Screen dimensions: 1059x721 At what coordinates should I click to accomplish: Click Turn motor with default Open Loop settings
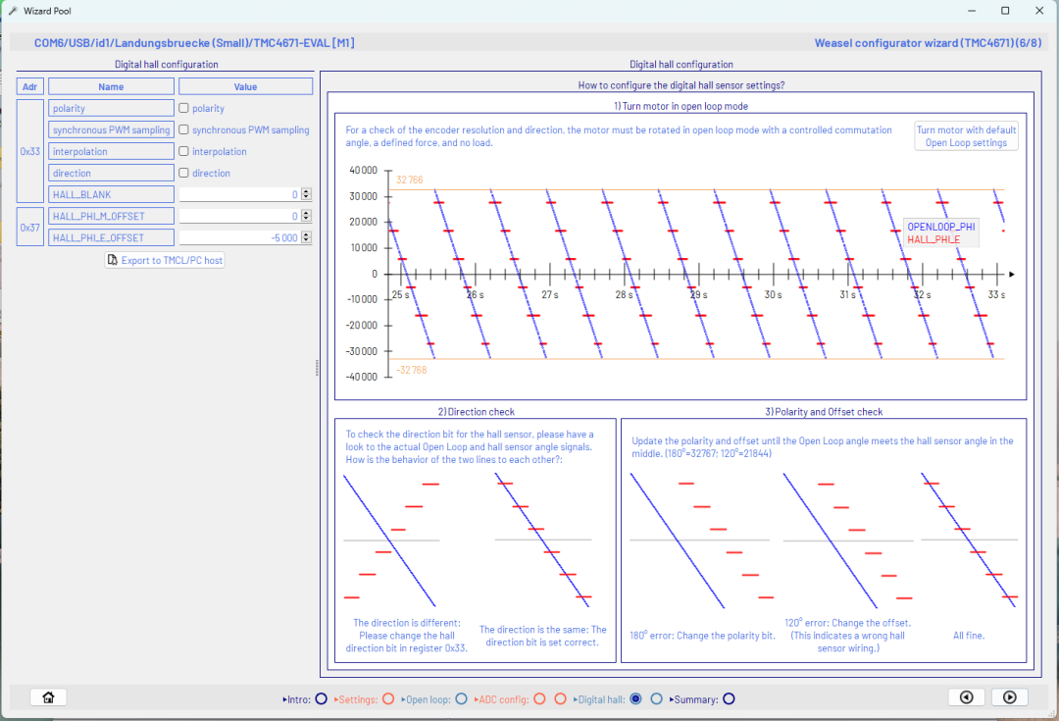(966, 136)
